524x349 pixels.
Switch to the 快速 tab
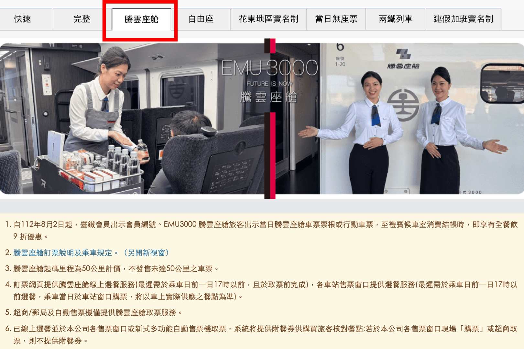click(23, 19)
